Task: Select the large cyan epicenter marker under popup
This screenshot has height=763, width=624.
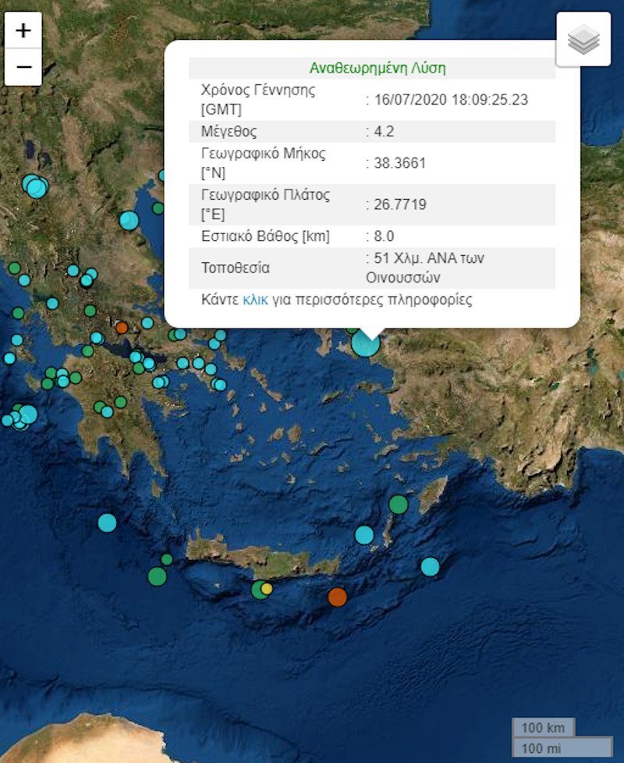Action: click(365, 342)
